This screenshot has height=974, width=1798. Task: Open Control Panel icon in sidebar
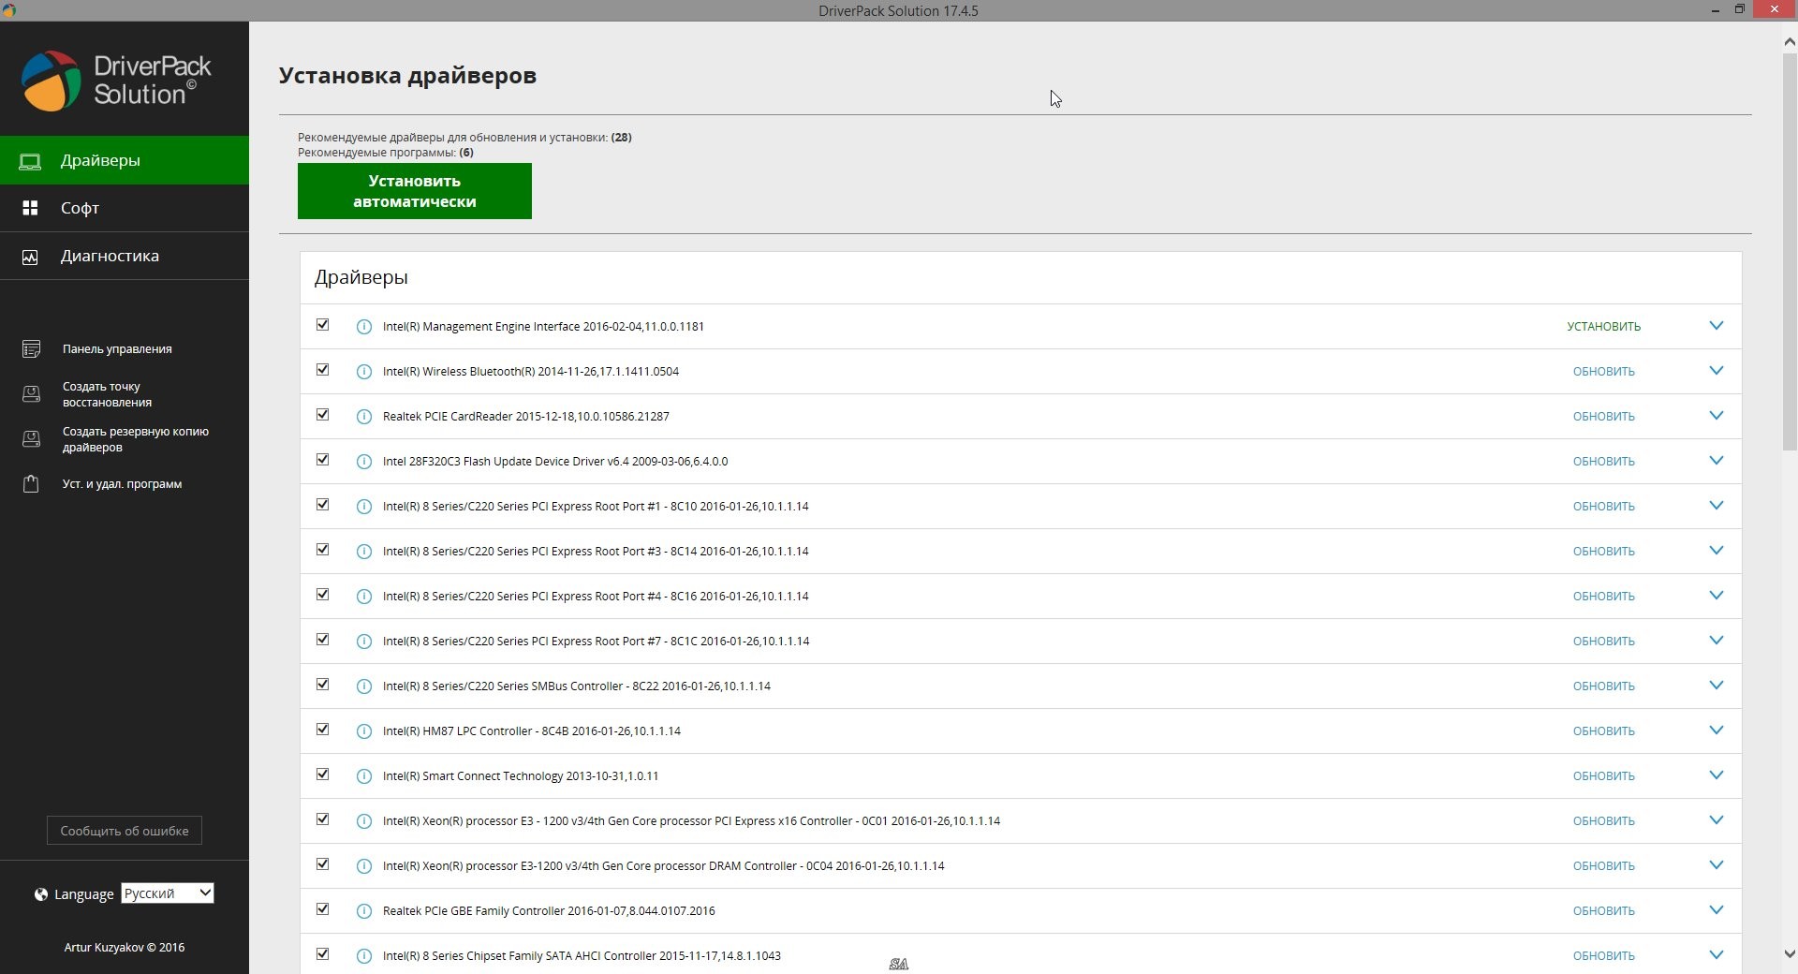tap(31, 349)
